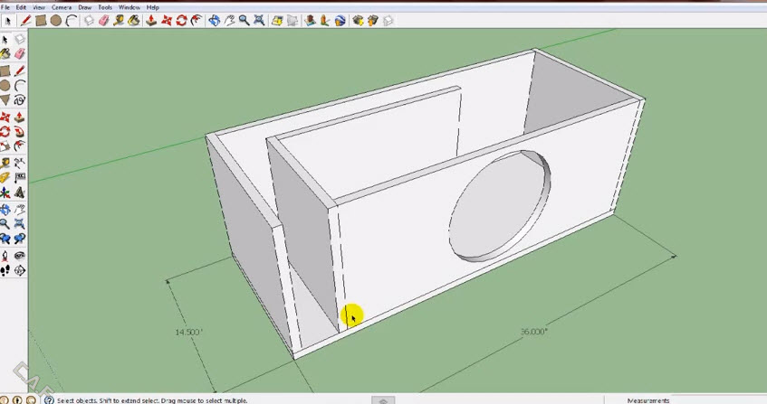Click the Photo Textures icon

click(325, 21)
